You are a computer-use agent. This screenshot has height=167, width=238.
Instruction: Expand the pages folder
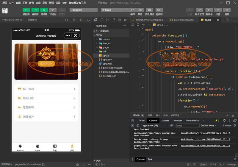coord(111,47)
